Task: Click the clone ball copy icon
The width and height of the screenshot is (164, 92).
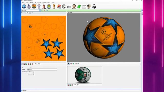Action: [x=47, y=10]
